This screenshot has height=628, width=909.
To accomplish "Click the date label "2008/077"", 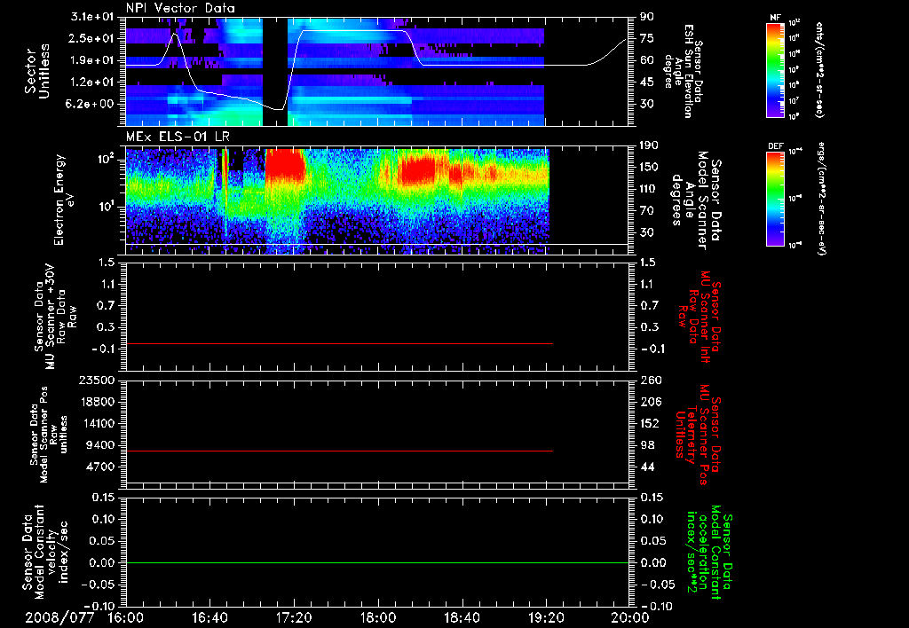I will coord(59,617).
